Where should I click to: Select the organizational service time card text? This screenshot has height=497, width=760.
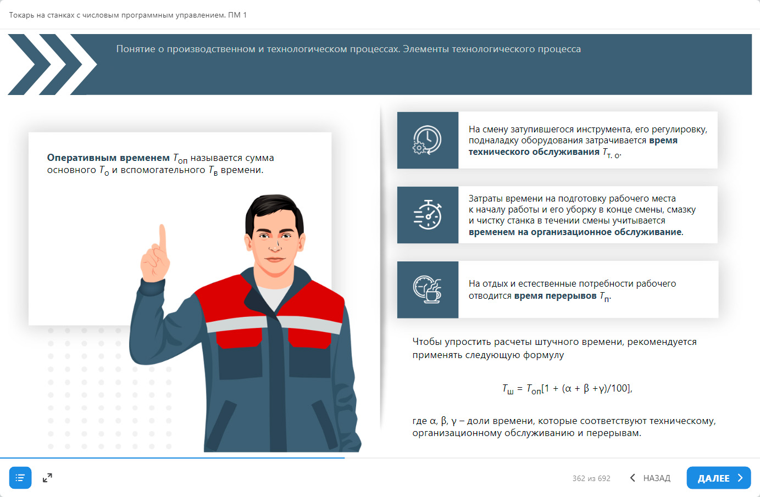tap(582, 215)
